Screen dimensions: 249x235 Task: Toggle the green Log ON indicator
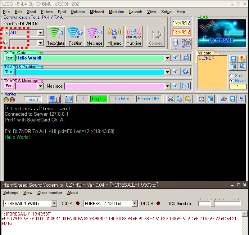click(99, 99)
